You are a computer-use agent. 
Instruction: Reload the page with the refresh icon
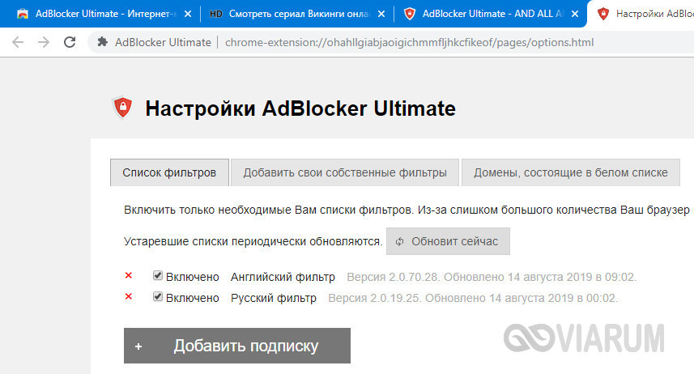click(70, 42)
